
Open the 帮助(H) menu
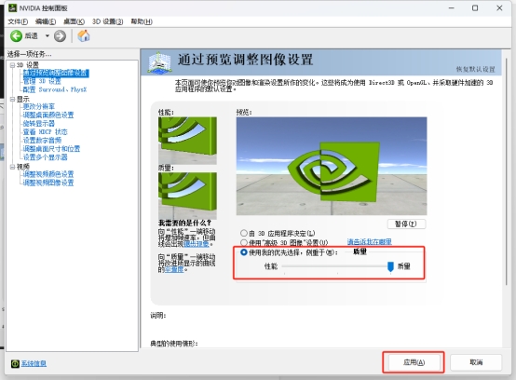(142, 21)
